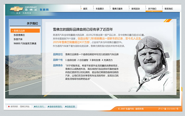Click the 购车预约 button

[x=39, y=107]
